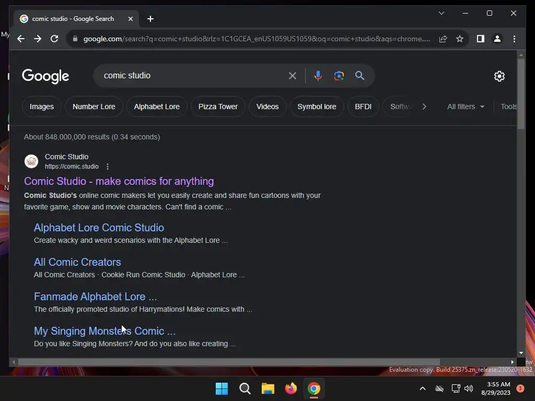Open Google quick settings gear
Image resolution: width=535 pixels, height=401 pixels.
coord(499,76)
